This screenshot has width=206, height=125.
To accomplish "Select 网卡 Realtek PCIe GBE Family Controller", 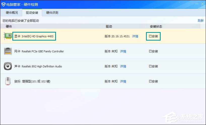I will click(x=39, y=51).
